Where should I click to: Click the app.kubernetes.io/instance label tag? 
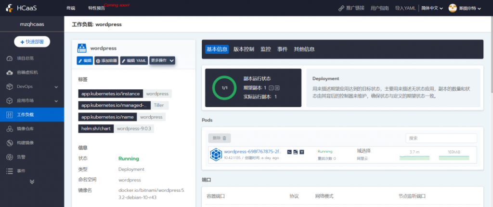pyautogui.click(x=111, y=94)
